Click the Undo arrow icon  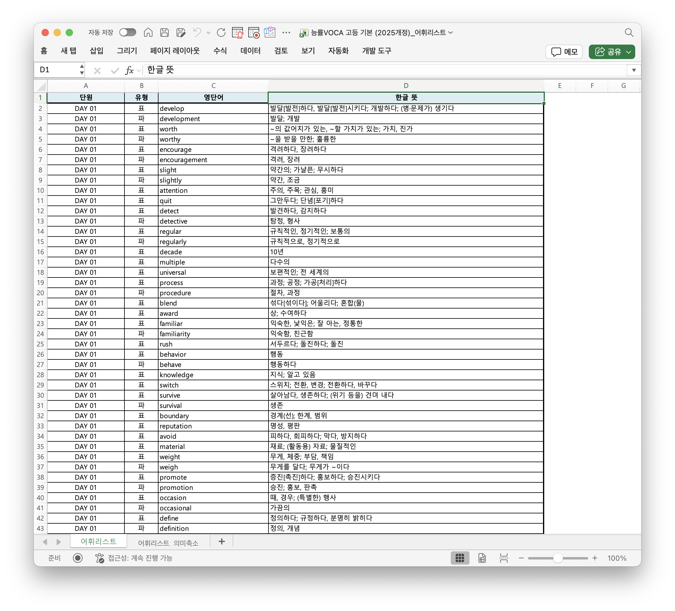(197, 33)
